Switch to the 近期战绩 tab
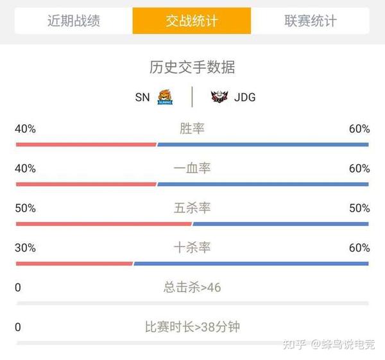Image resolution: width=385 pixels, height=360 pixels. (74, 21)
